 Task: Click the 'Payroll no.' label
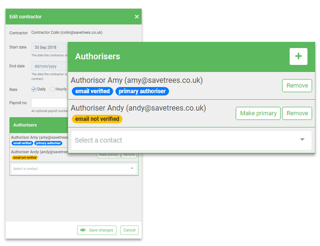click(x=18, y=103)
